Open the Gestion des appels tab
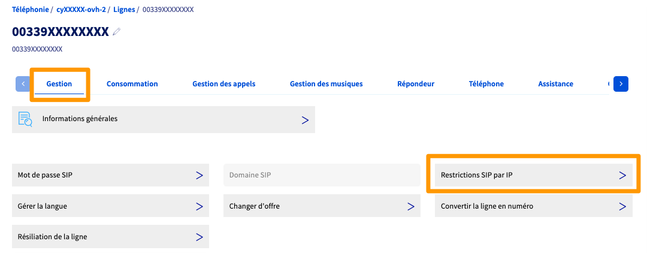 coord(223,84)
